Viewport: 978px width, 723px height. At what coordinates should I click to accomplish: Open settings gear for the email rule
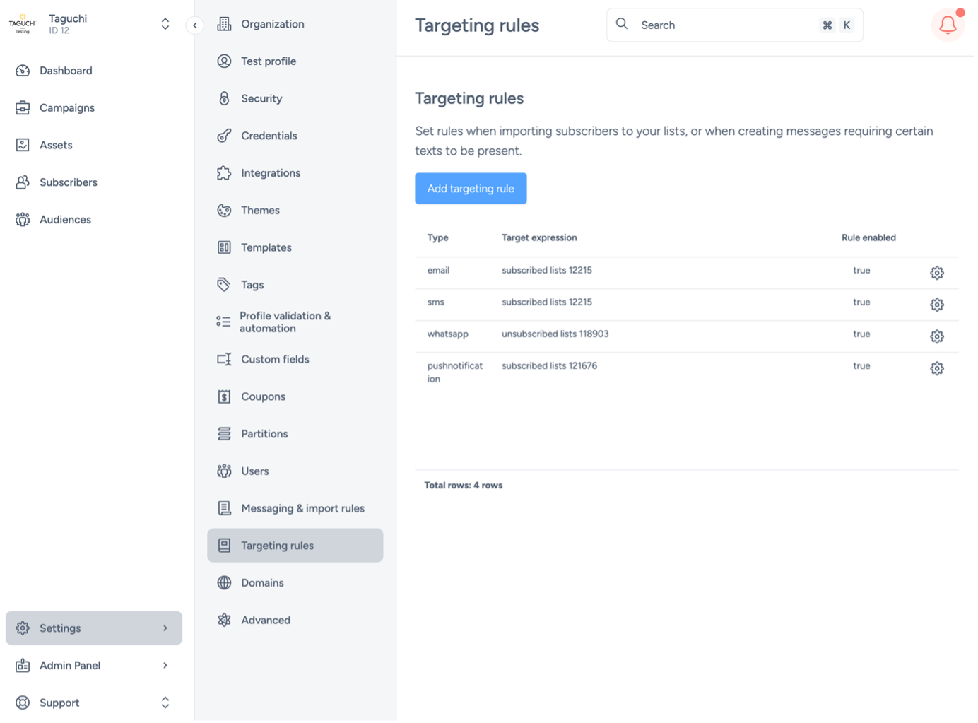click(937, 272)
